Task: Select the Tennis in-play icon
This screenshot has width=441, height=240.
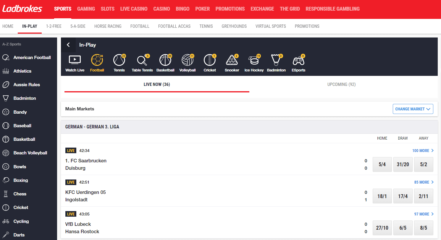Action: pyautogui.click(x=119, y=60)
